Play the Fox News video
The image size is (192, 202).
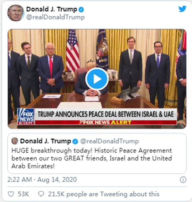coord(97,79)
